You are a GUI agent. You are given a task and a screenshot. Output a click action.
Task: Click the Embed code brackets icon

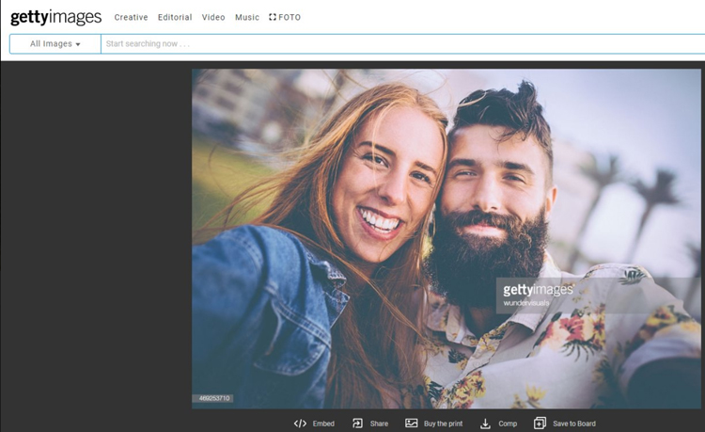300,424
